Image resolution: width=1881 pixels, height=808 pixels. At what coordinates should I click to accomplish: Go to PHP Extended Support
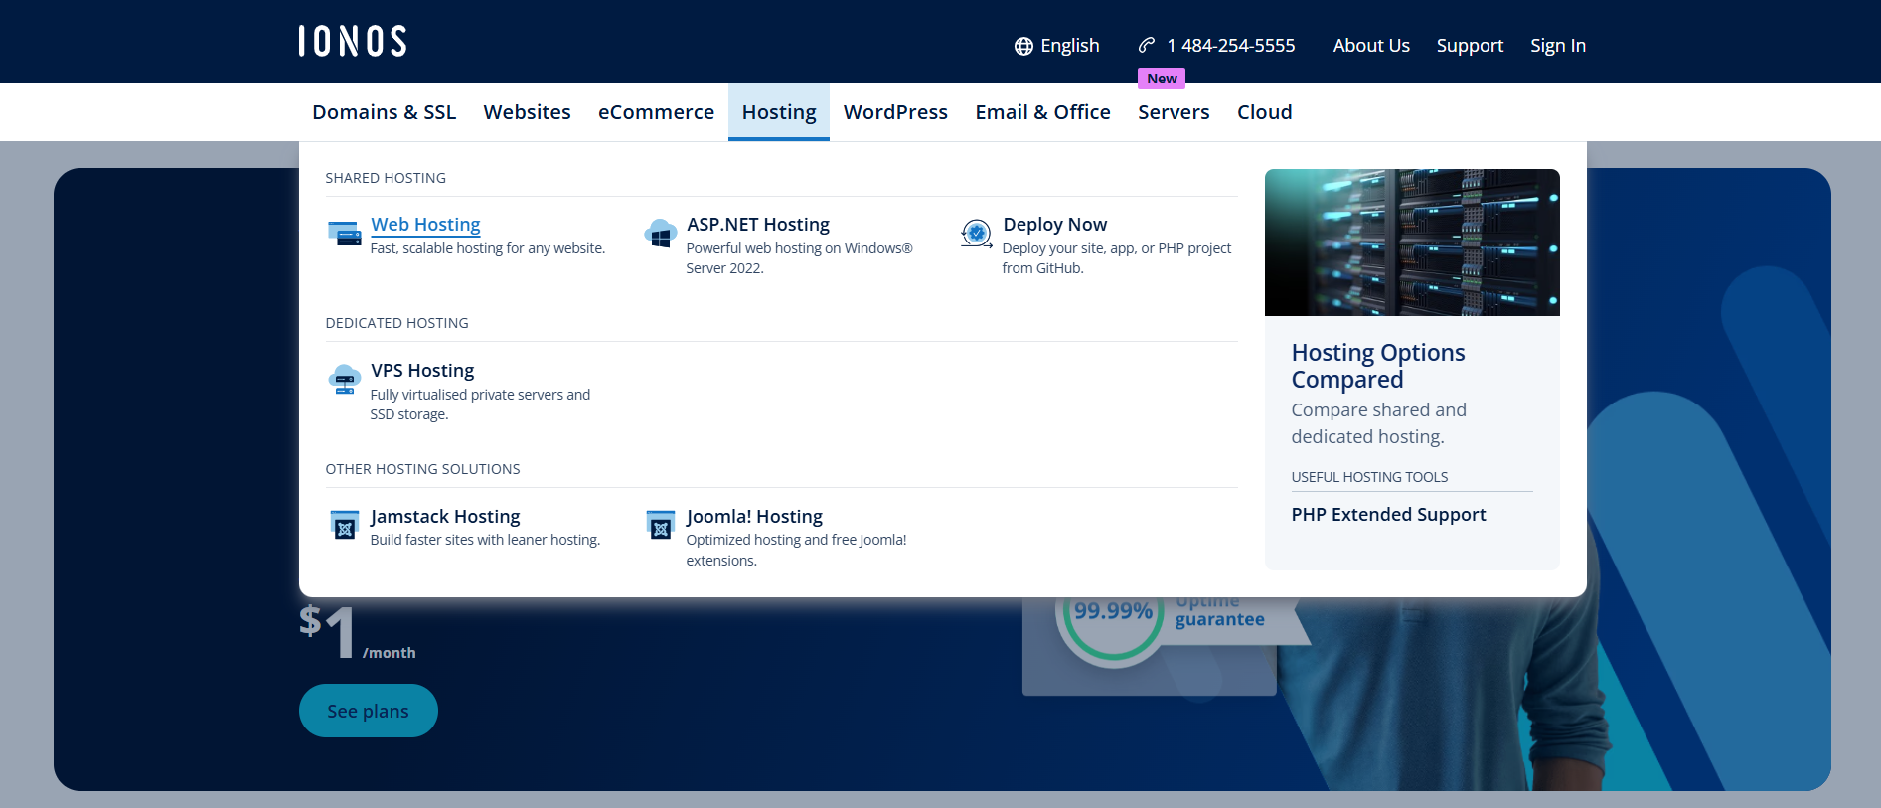(x=1388, y=514)
